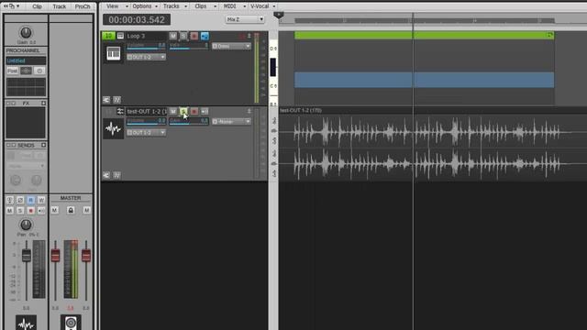Click the record arm icon in inspector strip

[x=30, y=211]
